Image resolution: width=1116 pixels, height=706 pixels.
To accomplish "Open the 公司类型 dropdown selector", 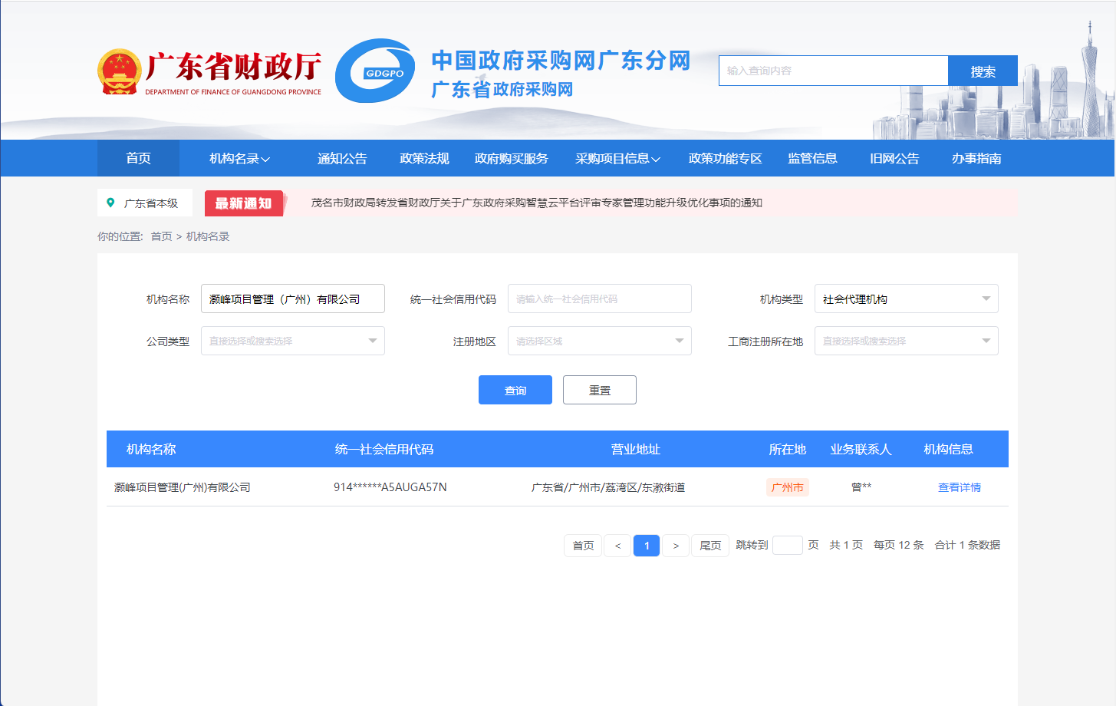I will [x=292, y=341].
